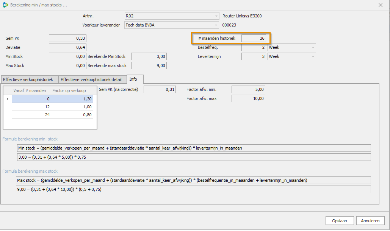
Task: Click the Opslaan button
Action: [340, 220]
